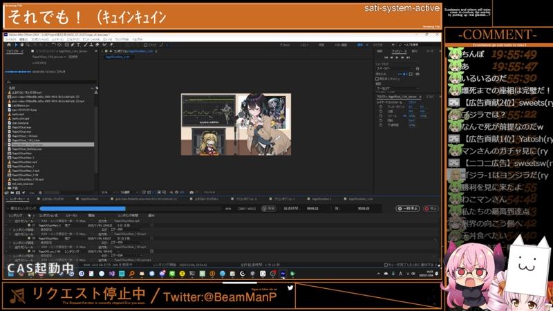Toggle Opacity stopwatch in Properties
Screen dimensions: 553x311
tap(381, 125)
